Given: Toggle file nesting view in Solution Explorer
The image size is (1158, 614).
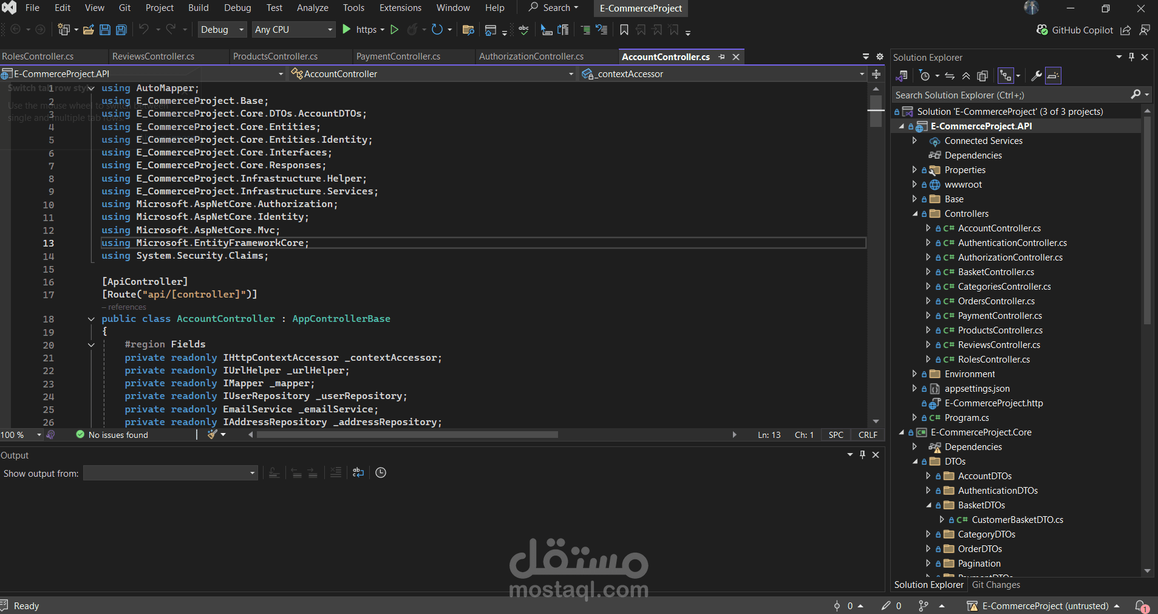Looking at the screenshot, I should [1006, 76].
